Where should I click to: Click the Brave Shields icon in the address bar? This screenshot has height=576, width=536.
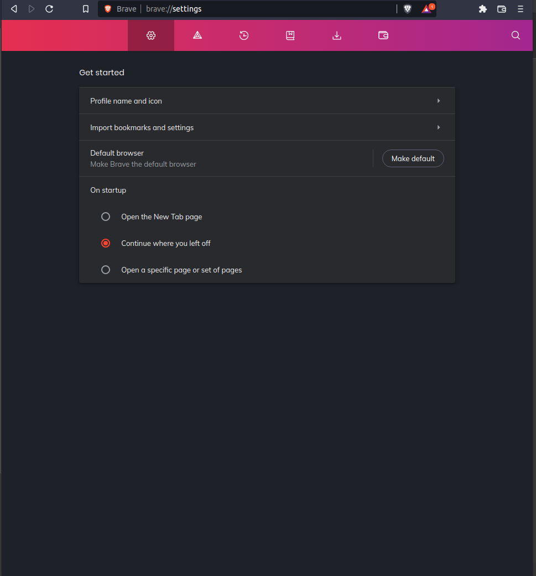(x=408, y=9)
